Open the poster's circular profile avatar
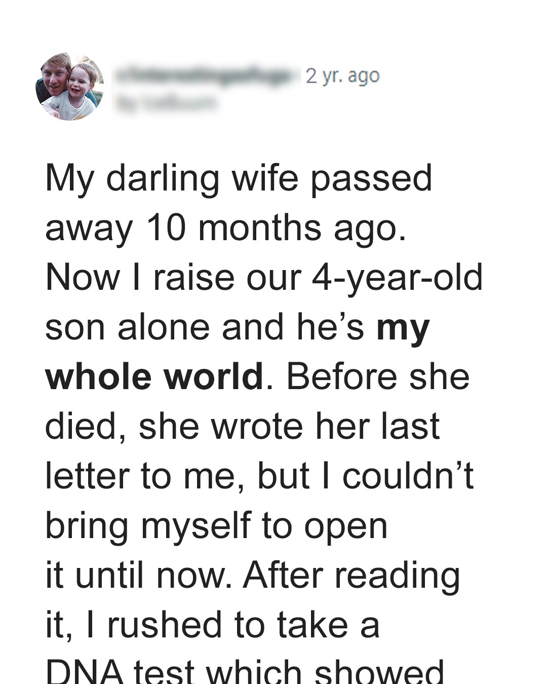Image resolution: width=547 pixels, height=684 pixels. tap(70, 86)
